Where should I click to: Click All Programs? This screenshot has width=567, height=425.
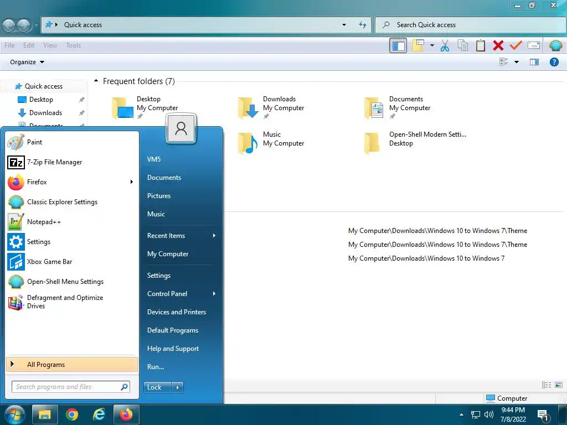pyautogui.click(x=72, y=364)
